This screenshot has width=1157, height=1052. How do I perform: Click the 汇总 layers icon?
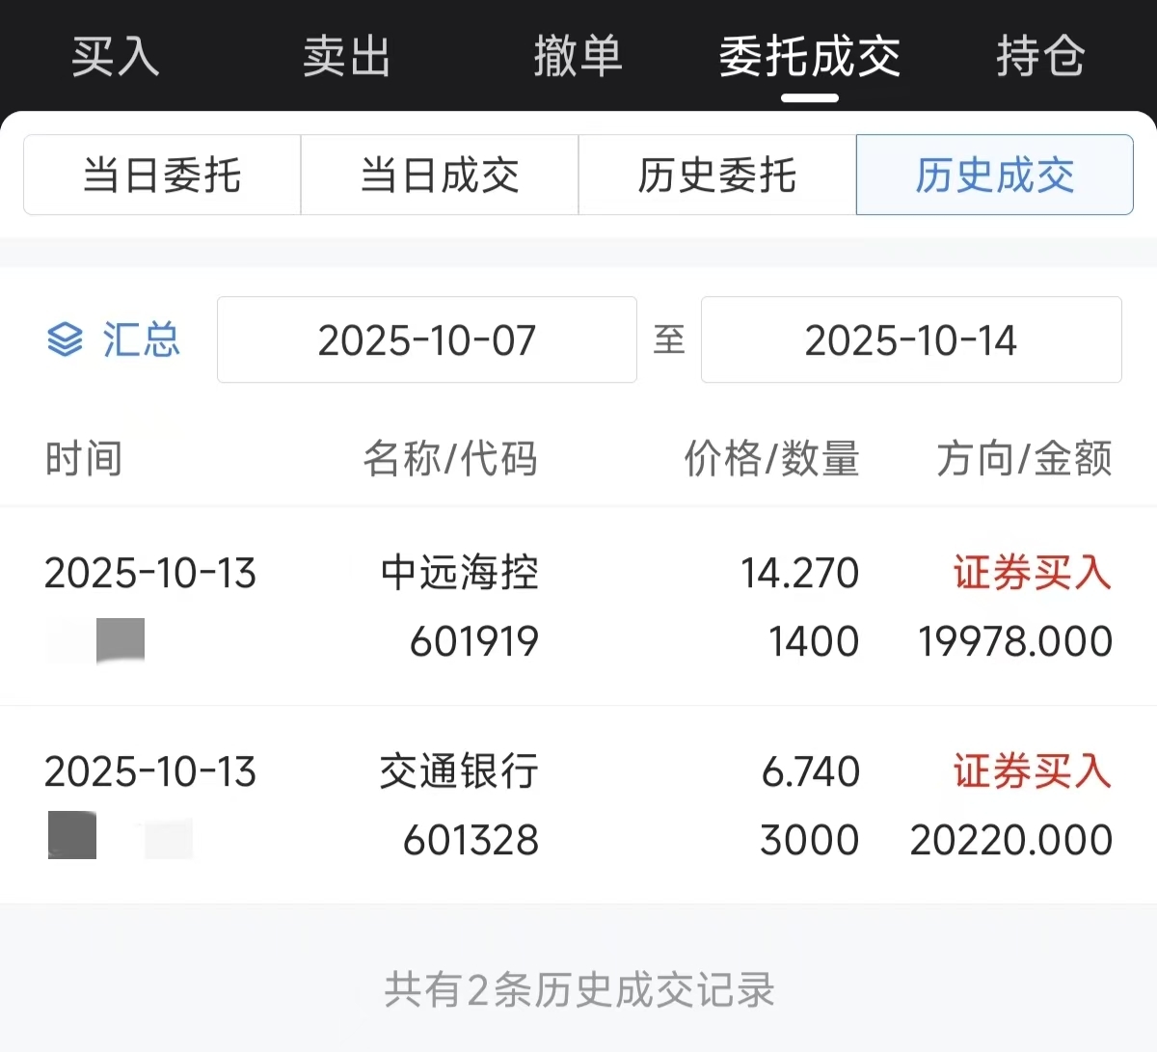click(x=65, y=339)
